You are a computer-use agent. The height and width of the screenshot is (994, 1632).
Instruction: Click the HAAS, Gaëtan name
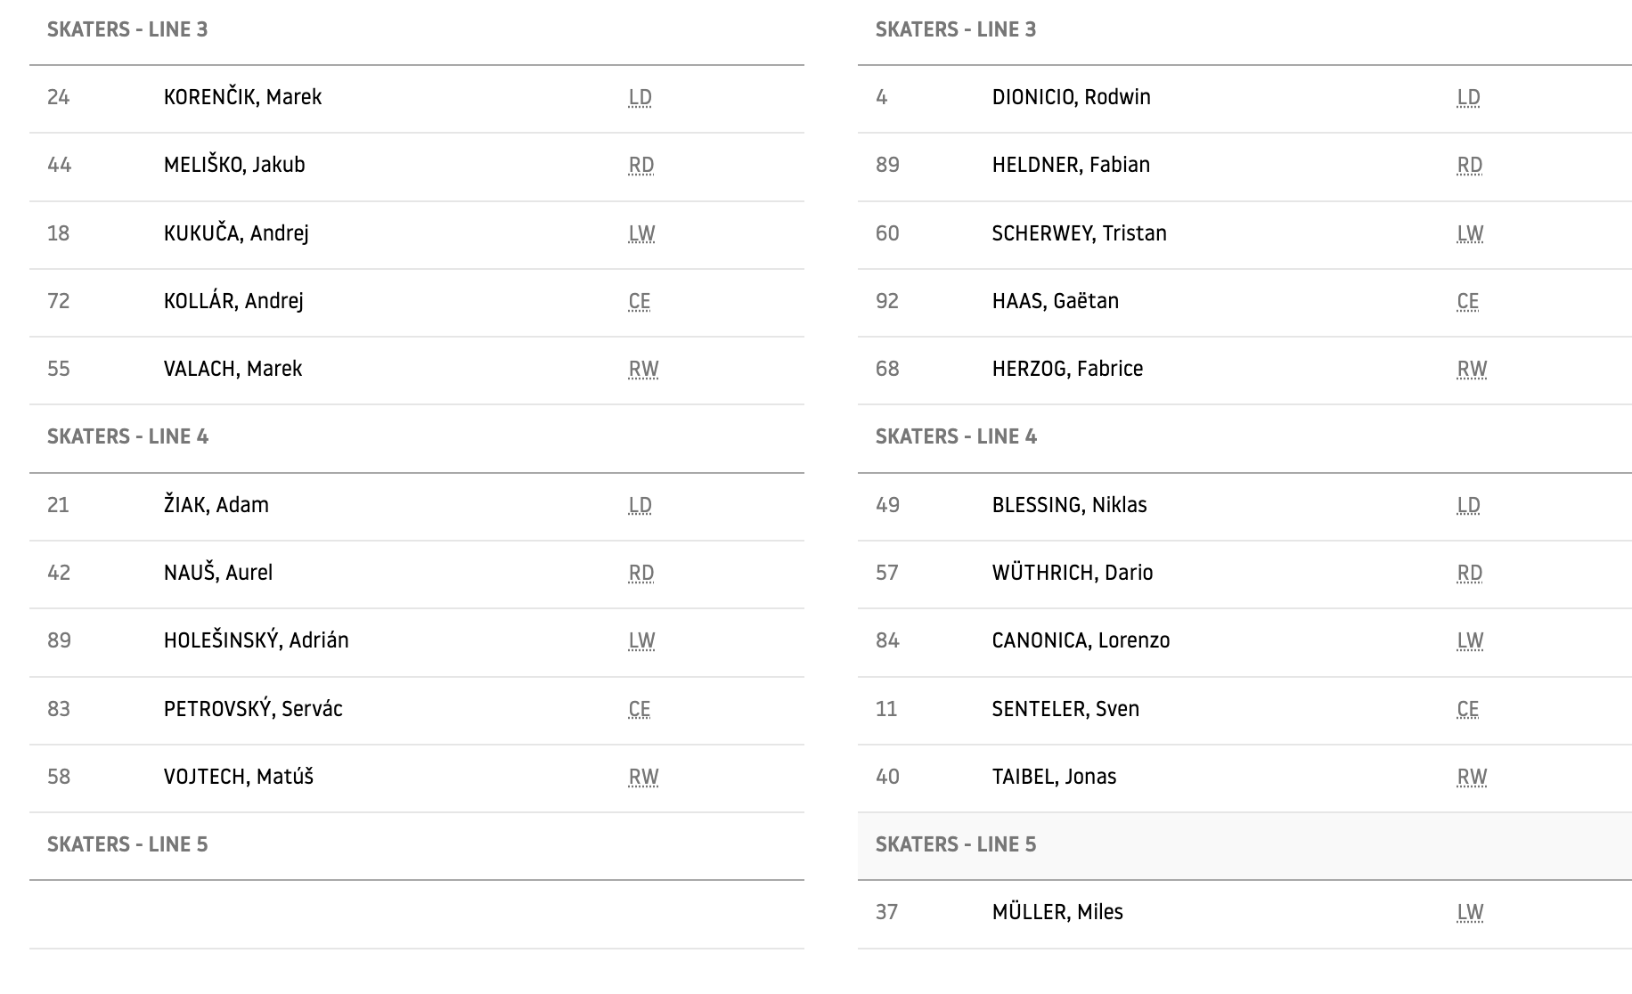click(1056, 301)
